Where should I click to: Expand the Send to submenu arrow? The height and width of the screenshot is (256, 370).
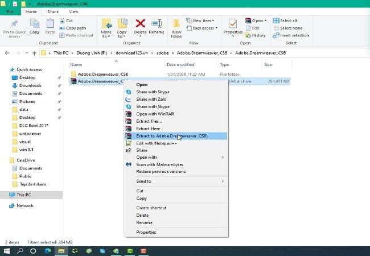[x=223, y=181]
